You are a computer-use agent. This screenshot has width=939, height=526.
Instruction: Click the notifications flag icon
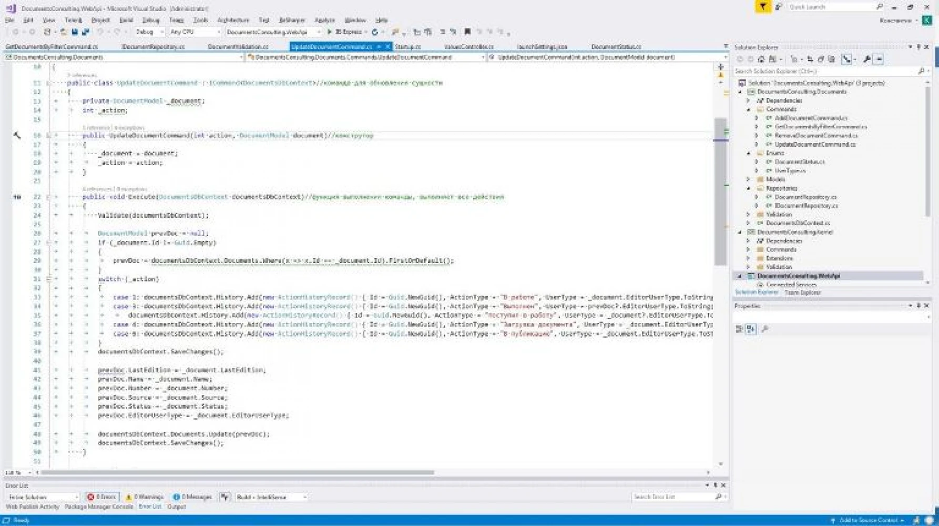point(763,7)
